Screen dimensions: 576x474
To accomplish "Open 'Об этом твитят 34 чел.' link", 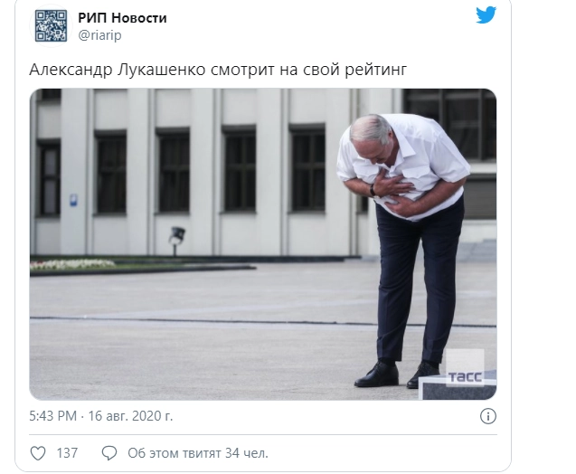I will tap(198, 453).
